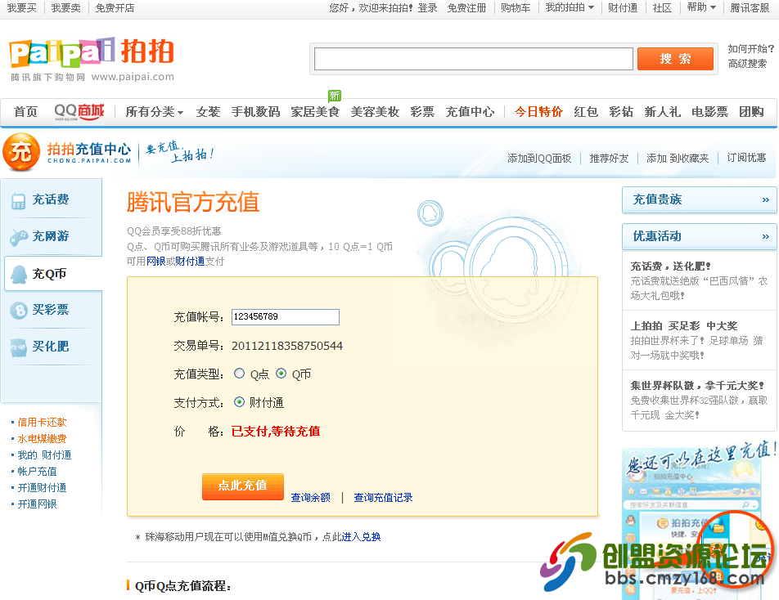
Task: Click the top search input box
Action: click(x=474, y=59)
